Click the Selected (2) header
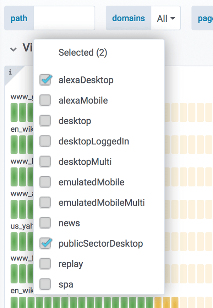This screenshot has width=213, height=308. coord(83,53)
